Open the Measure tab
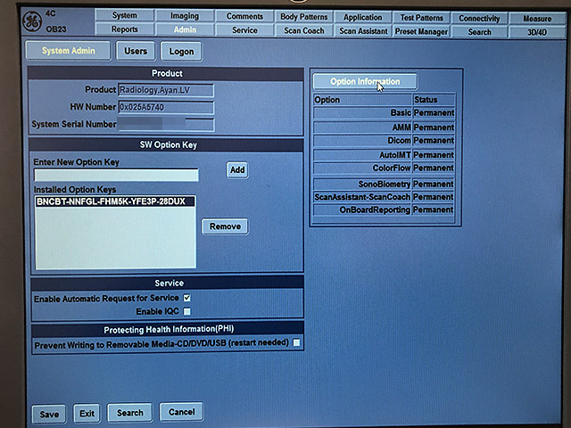This screenshot has width=571, height=428. point(537,19)
